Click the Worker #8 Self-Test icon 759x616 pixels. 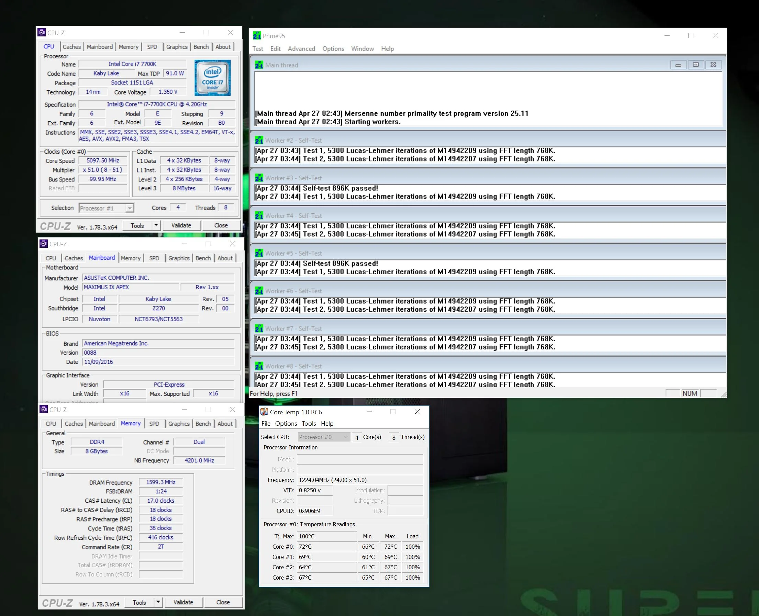click(259, 366)
